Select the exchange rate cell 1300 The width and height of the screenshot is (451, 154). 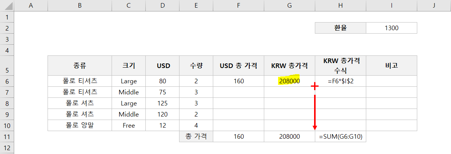coord(392,28)
